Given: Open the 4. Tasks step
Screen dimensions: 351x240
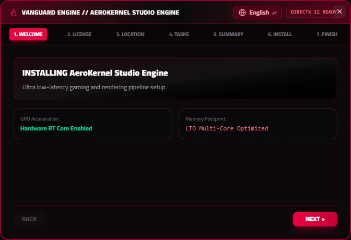Looking at the screenshot, I should (179, 34).
